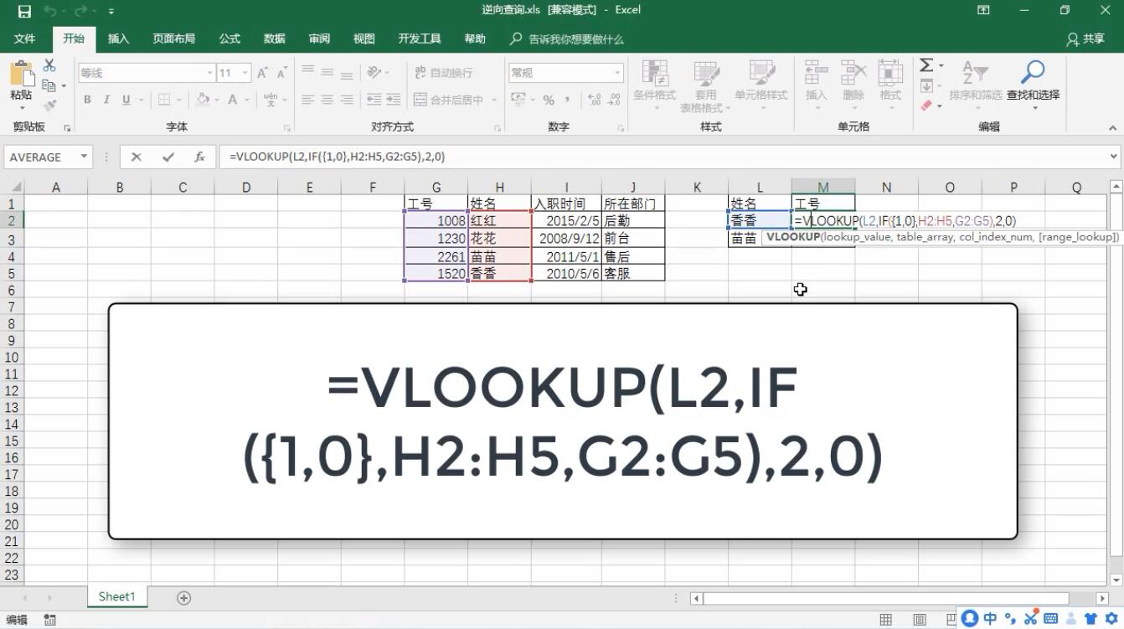Toggle Italic formatting
This screenshot has width=1124, height=629.
tap(106, 100)
